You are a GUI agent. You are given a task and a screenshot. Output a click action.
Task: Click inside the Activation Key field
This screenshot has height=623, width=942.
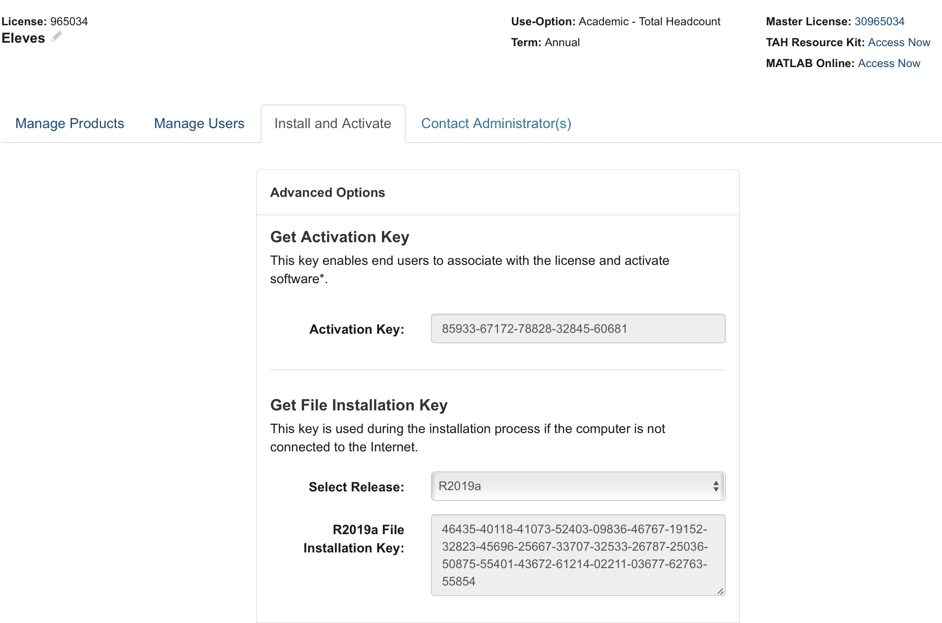pos(578,328)
